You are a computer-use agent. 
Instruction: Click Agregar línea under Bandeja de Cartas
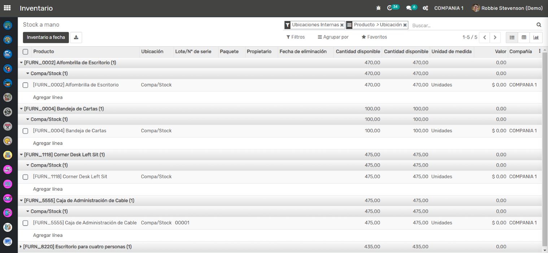48,143
